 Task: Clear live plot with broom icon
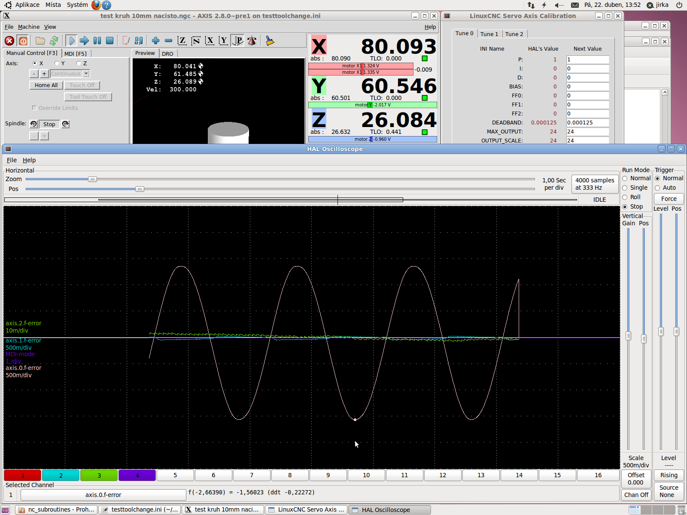(270, 41)
